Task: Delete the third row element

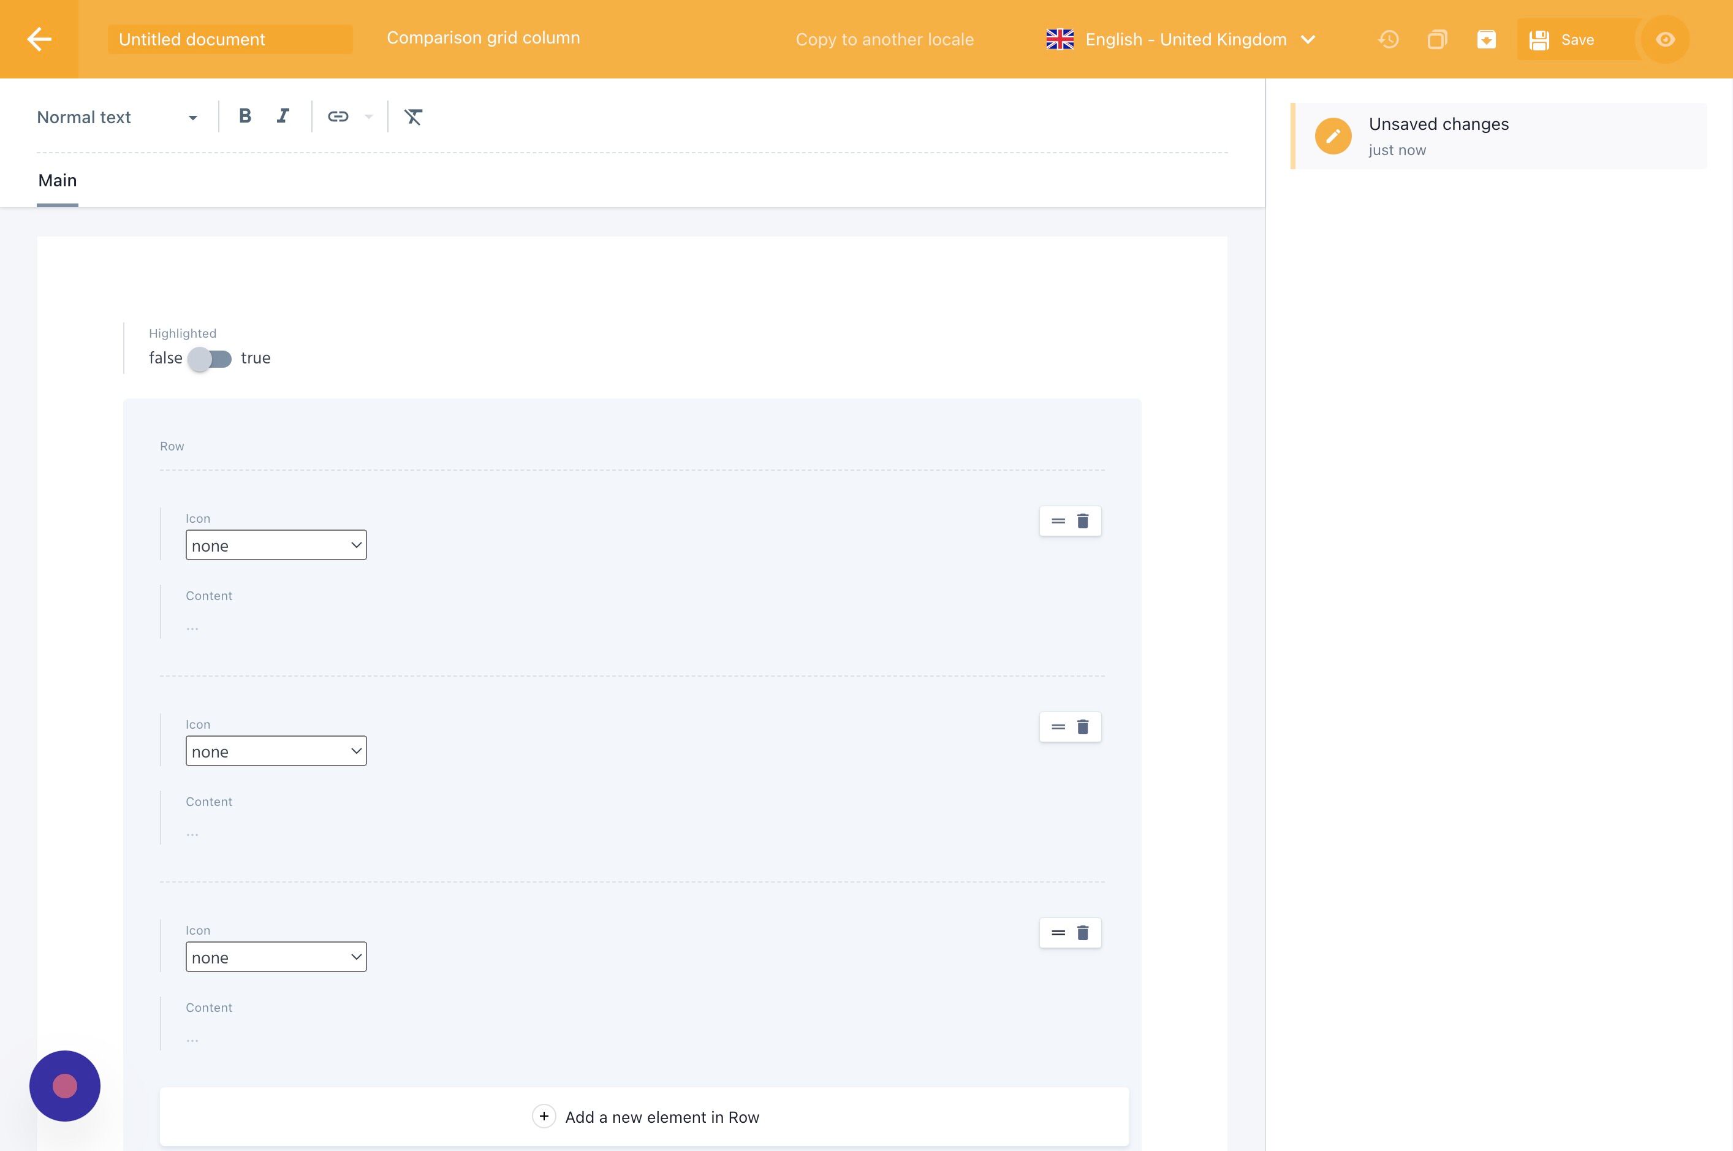Action: [1083, 933]
